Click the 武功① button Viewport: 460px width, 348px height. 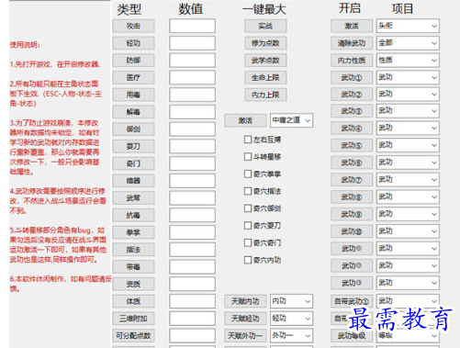[352, 78]
